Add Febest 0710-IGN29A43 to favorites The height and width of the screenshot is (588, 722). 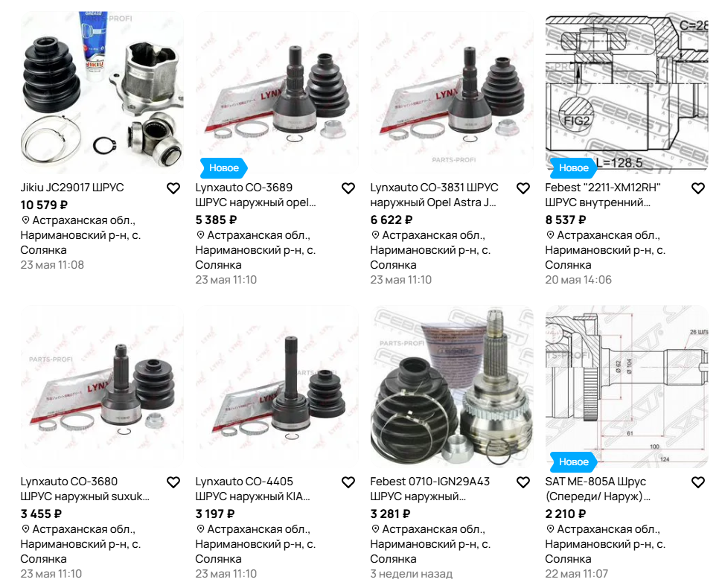(x=523, y=482)
